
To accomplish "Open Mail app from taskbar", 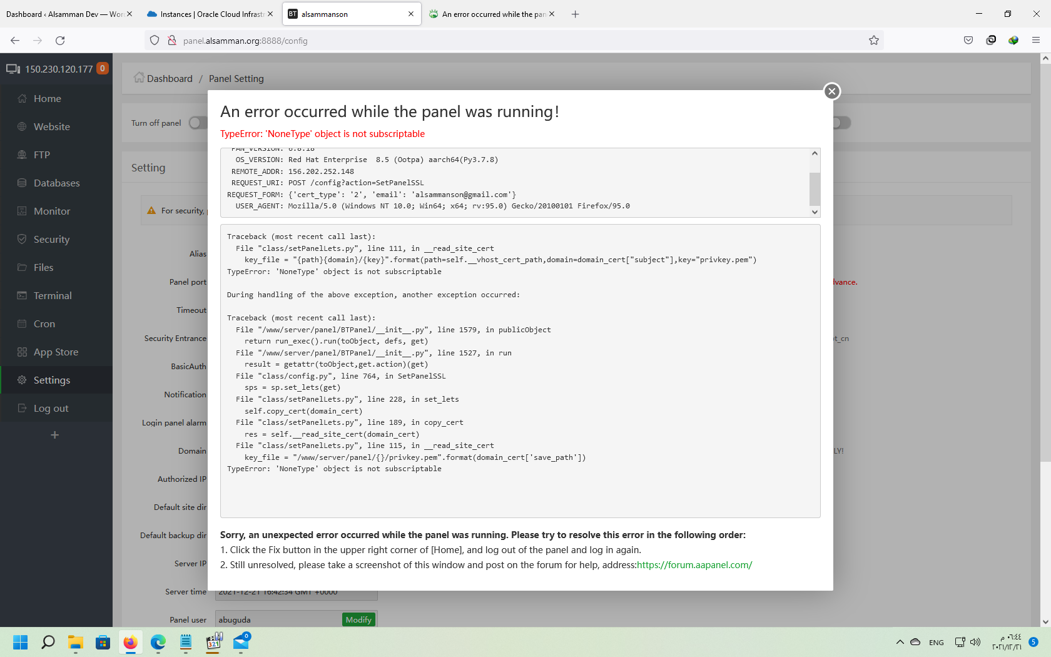I will coord(241,642).
